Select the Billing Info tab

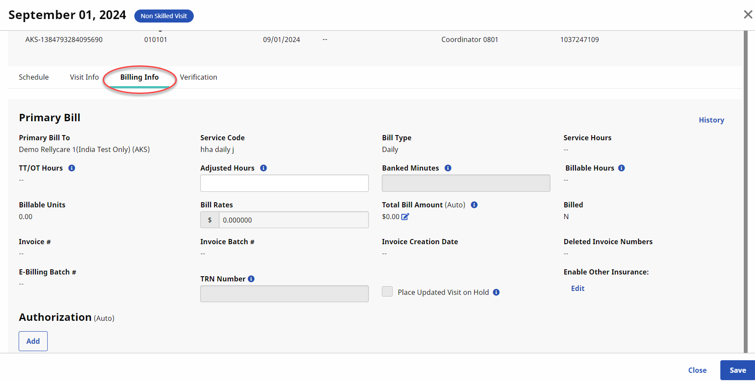(x=140, y=77)
